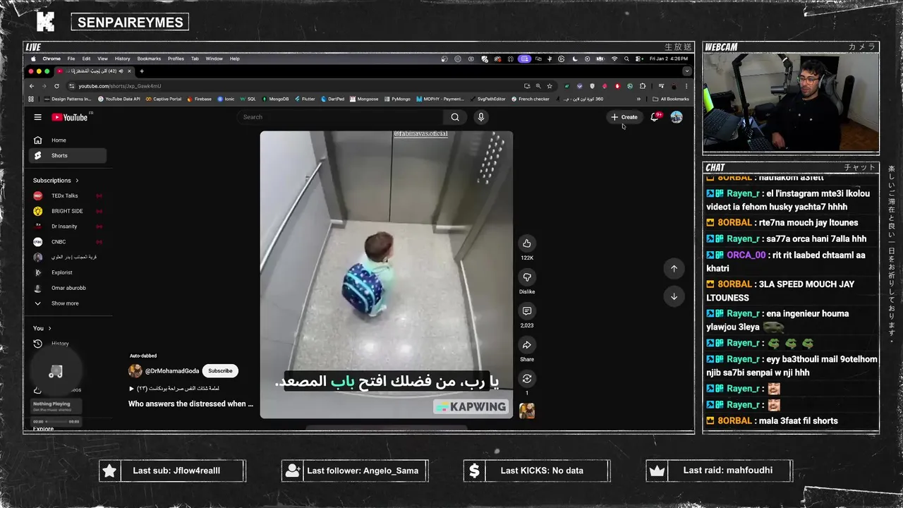
Task: Open the Bookmarks menu
Action: pos(150,59)
